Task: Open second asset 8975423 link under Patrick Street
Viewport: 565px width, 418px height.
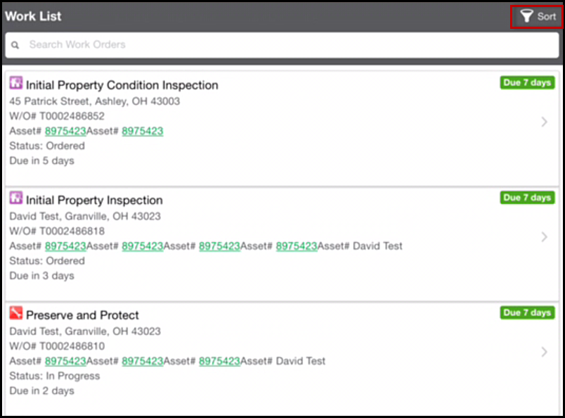Action: coord(143,131)
